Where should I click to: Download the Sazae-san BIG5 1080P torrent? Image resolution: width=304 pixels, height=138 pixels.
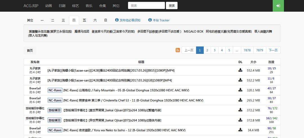click(x=240, y=70)
